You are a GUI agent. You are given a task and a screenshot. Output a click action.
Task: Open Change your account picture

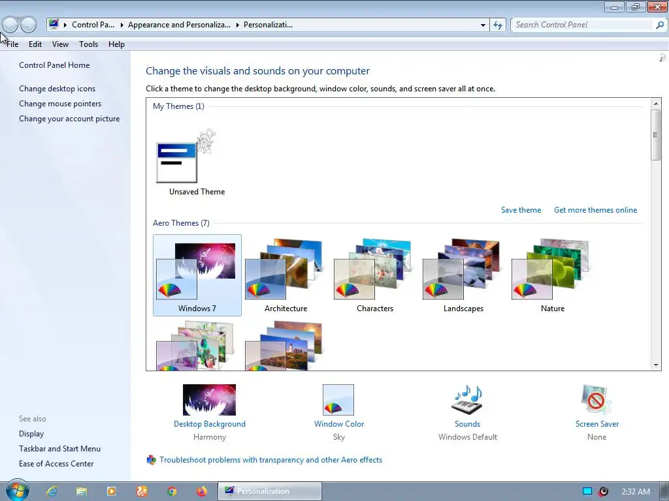69,119
